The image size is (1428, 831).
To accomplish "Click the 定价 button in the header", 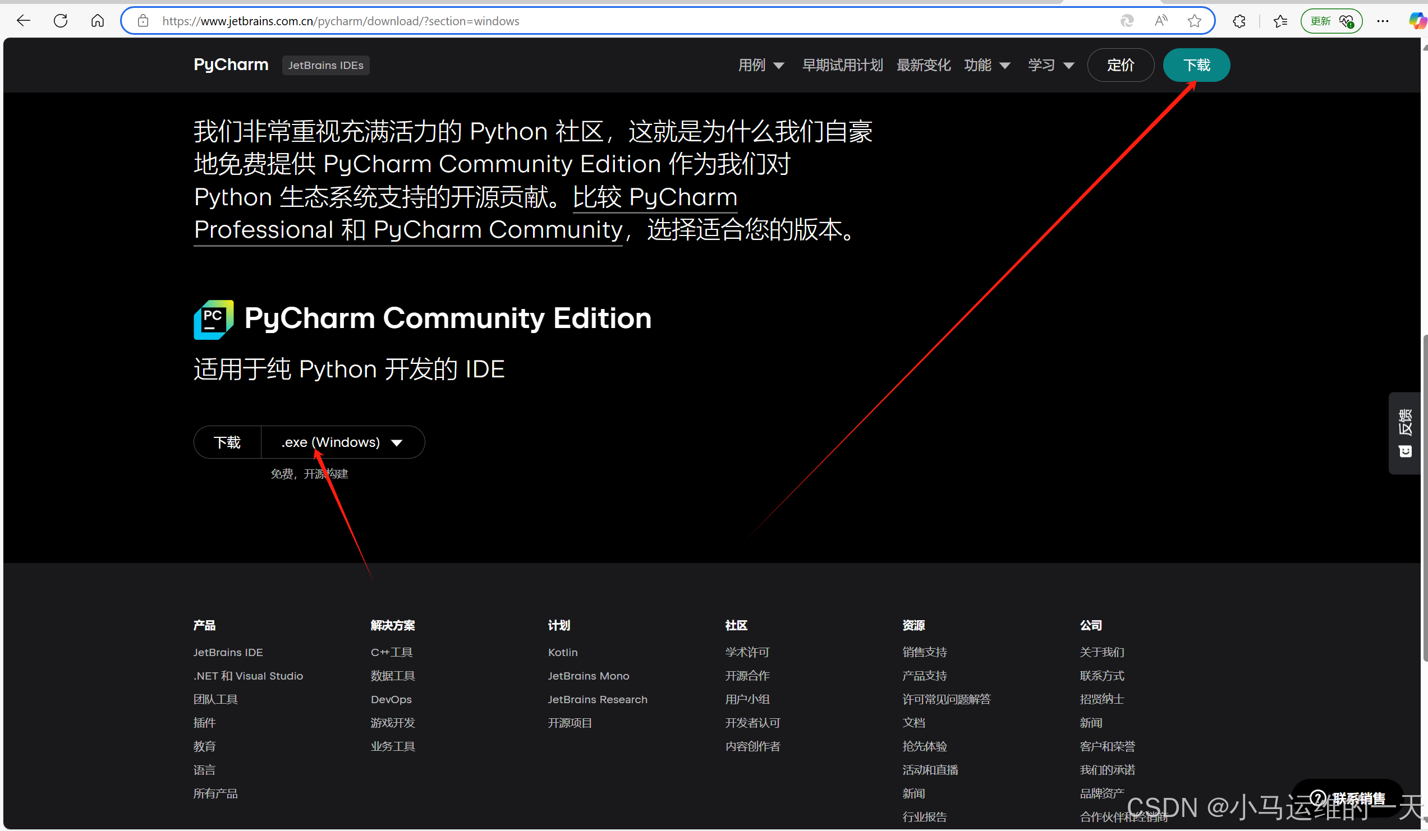I will click(1121, 64).
